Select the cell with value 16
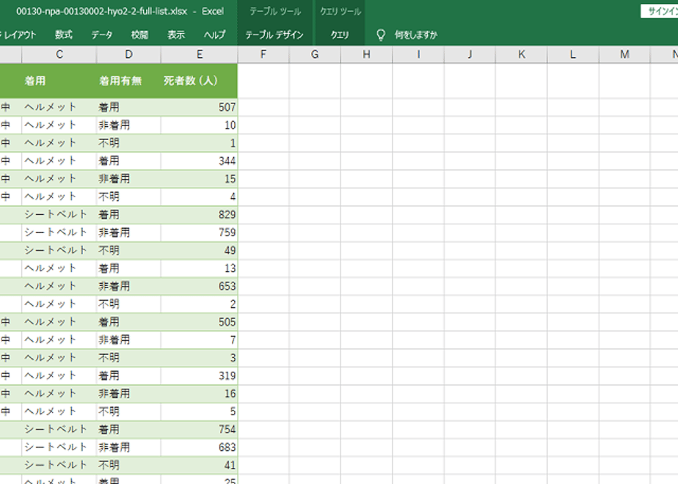 tap(200, 394)
